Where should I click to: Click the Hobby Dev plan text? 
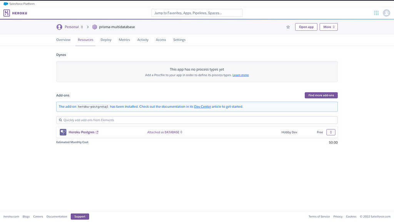point(289,132)
